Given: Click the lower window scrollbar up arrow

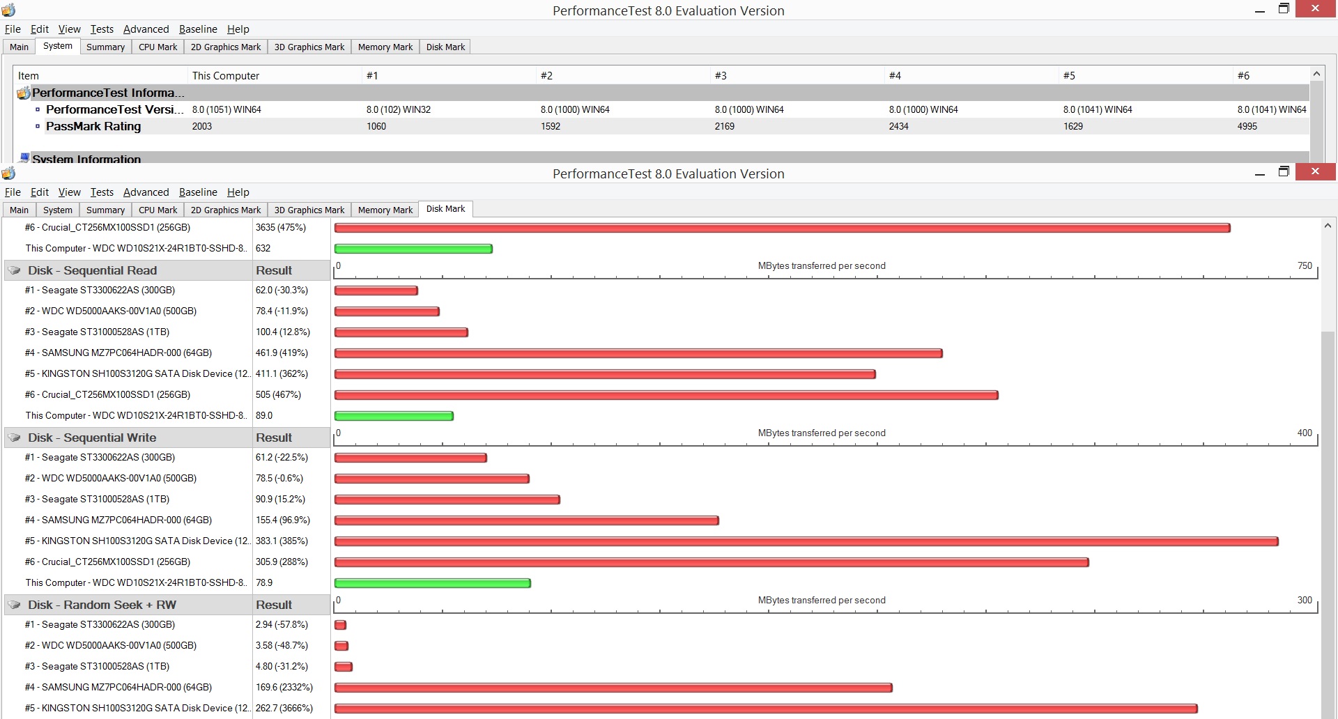Looking at the screenshot, I should coord(1328,226).
